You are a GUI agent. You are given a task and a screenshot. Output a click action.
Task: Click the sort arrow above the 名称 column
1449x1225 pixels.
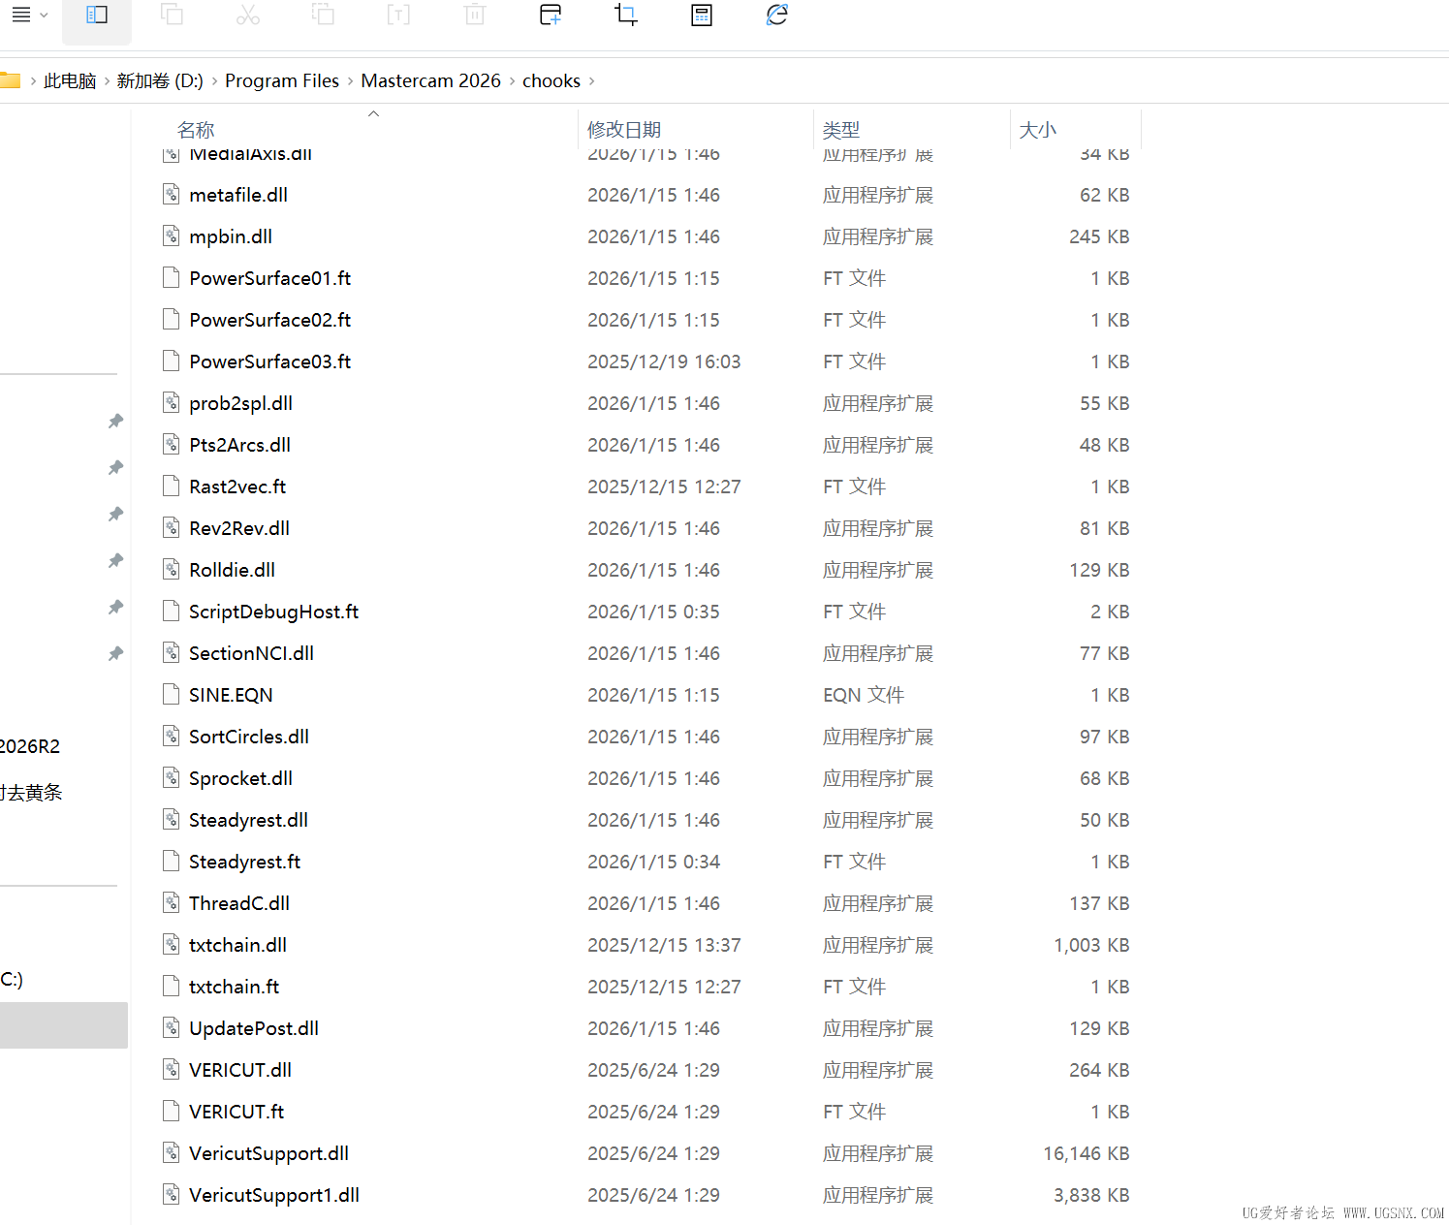point(373,114)
